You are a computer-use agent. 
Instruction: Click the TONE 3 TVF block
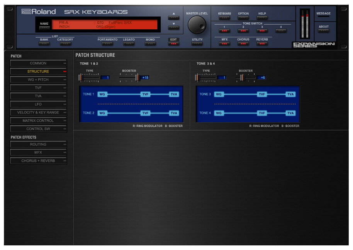click(262, 94)
